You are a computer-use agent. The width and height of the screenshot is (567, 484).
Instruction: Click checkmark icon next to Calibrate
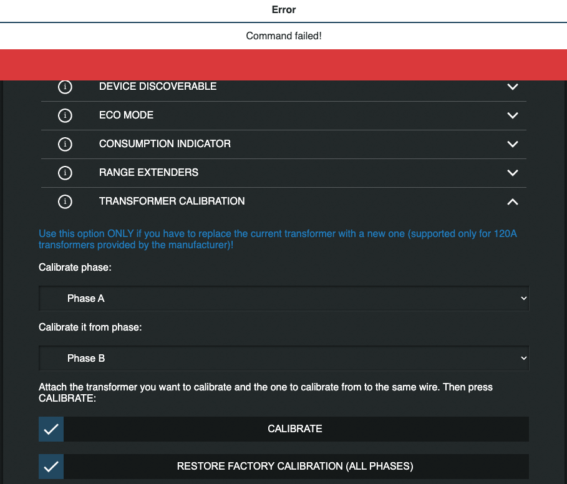coord(51,429)
